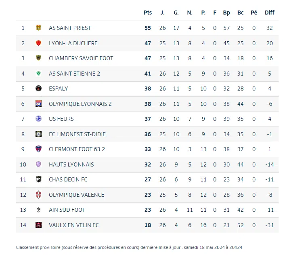Click the US Feurs blue logo
This screenshot has width=283, height=255.
39,119
